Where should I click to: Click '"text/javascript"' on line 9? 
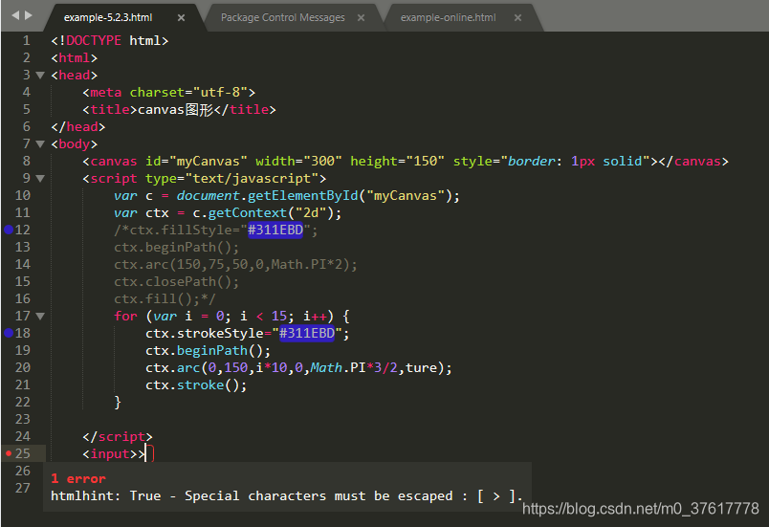(x=252, y=179)
